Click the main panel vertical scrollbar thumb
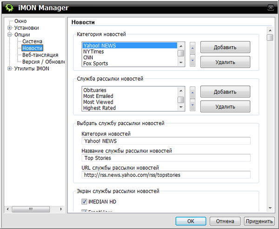This screenshot has height=229, width=279. (x=270, y=37)
